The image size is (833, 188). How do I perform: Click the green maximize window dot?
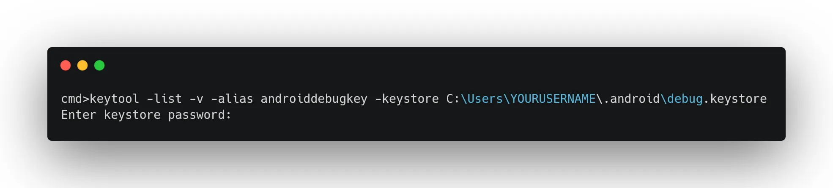tap(99, 65)
